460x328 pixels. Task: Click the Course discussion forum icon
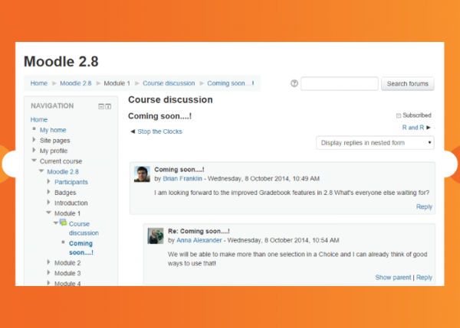pos(63,222)
